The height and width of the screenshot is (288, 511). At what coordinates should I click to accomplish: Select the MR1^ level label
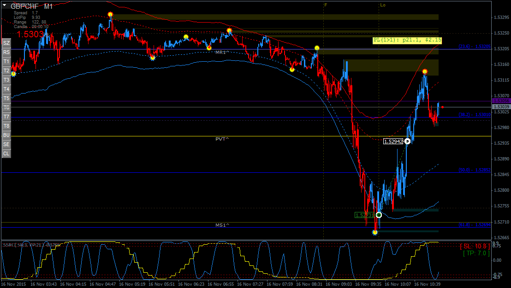pyautogui.click(x=222, y=52)
